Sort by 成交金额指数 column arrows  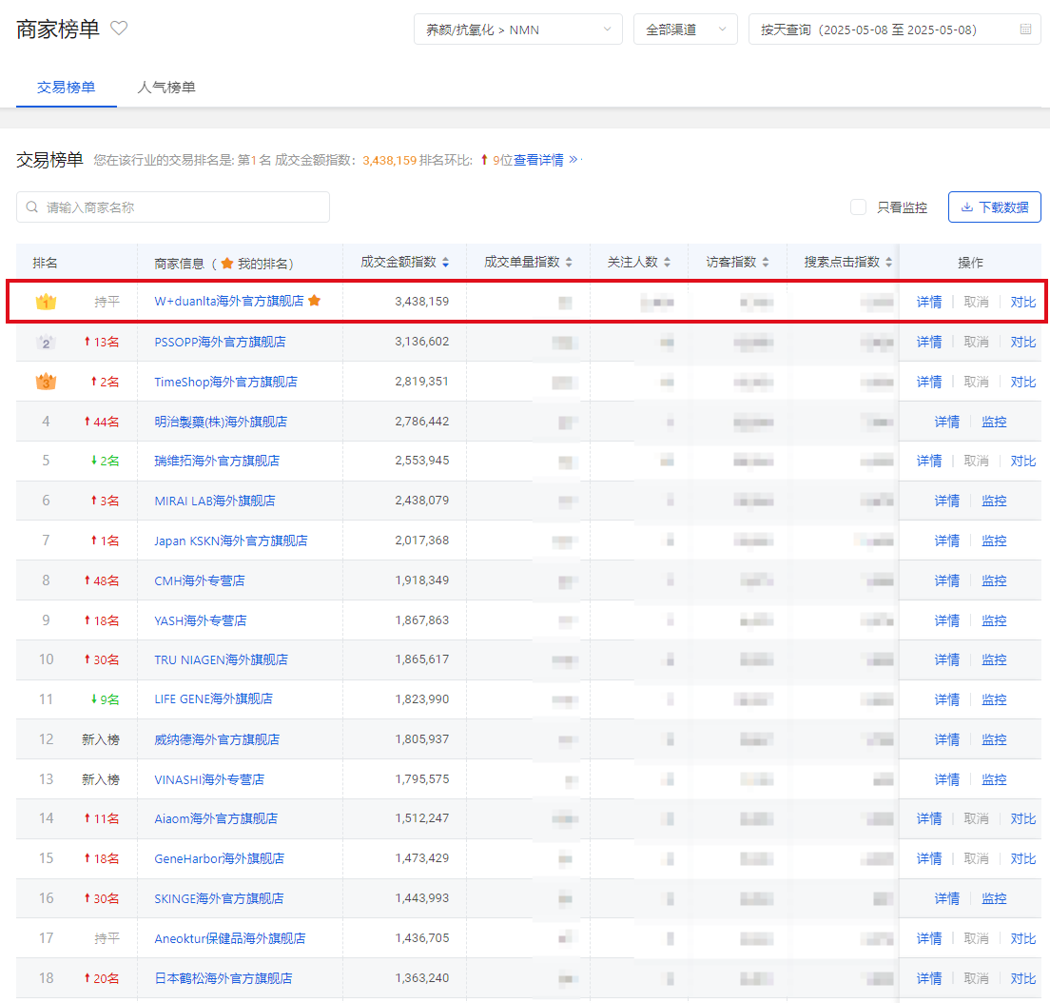click(x=445, y=263)
